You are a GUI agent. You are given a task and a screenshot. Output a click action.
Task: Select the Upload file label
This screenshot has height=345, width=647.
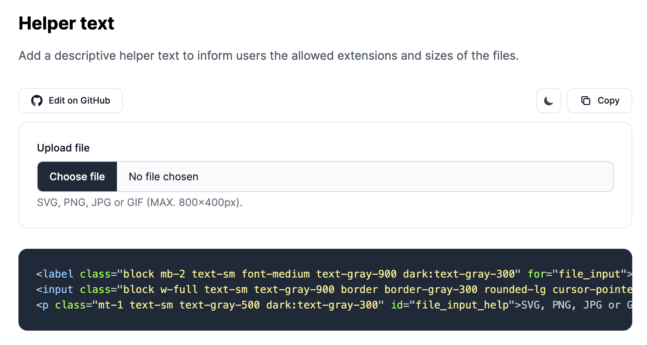point(63,147)
